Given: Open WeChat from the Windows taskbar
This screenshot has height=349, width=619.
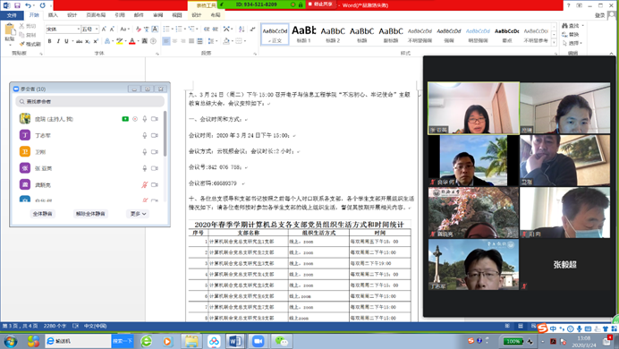Looking at the screenshot, I should [282, 341].
